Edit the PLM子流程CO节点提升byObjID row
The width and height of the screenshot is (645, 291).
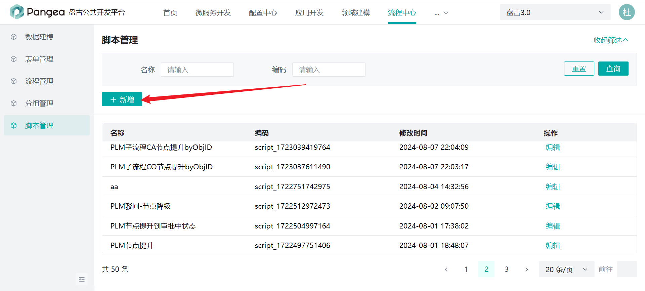point(553,167)
